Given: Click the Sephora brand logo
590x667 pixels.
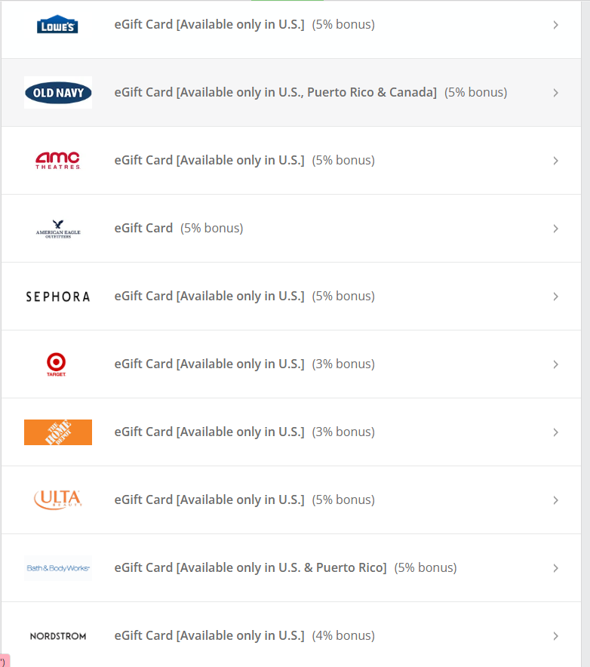Looking at the screenshot, I should (58, 297).
